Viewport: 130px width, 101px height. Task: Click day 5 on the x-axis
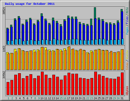click(x=24, y=98)
